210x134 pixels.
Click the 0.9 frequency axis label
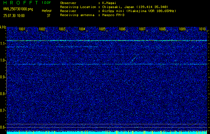coord(3,77)
